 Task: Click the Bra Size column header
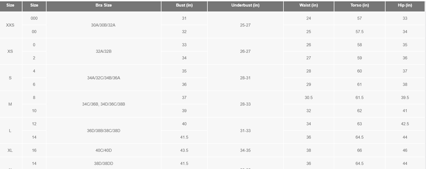[x=104, y=6]
